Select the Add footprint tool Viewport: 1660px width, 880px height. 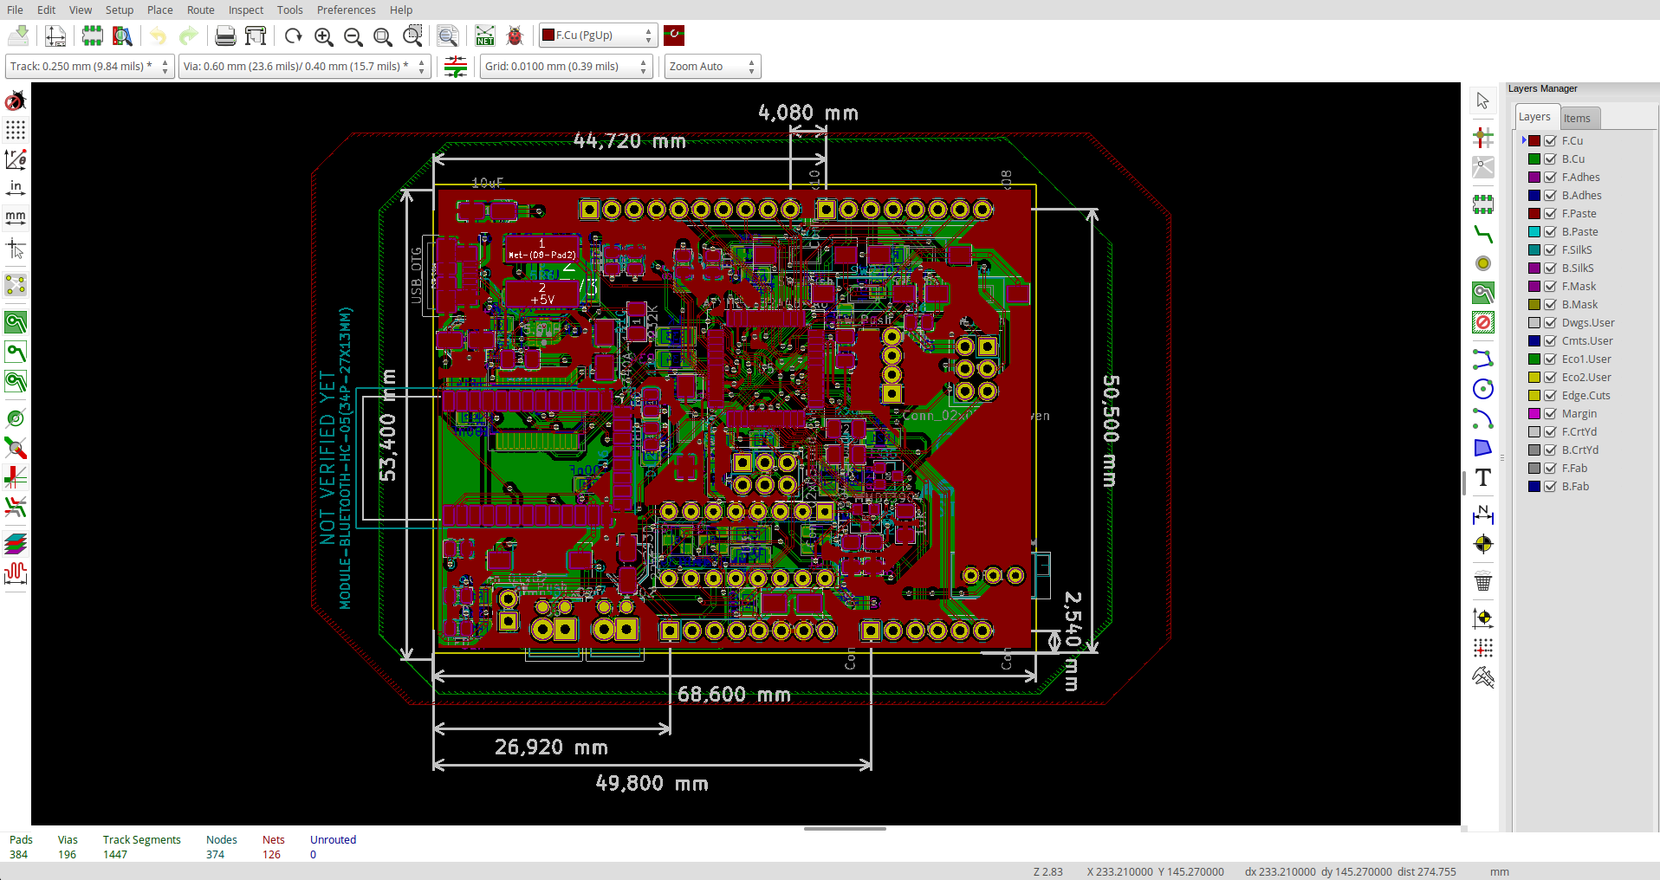(x=1483, y=204)
